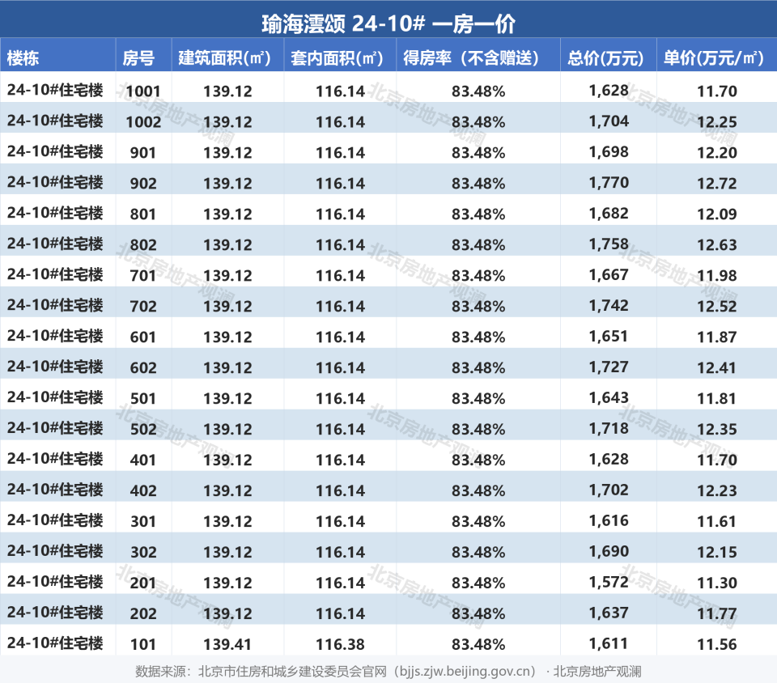Click the total price 1,727

(x=609, y=367)
